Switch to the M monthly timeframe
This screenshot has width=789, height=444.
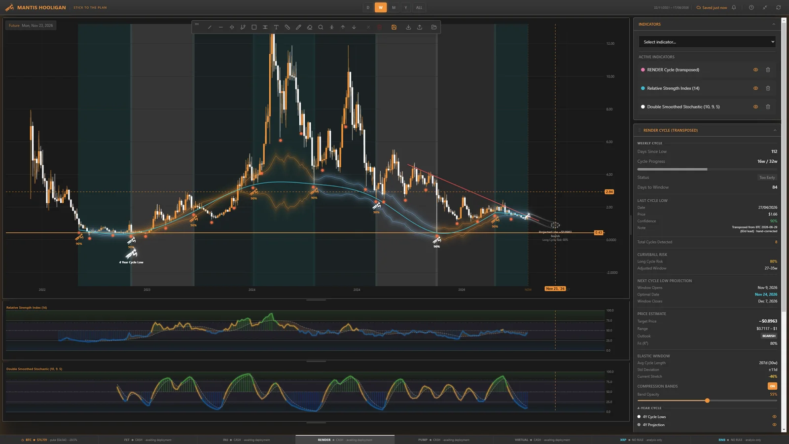coord(394,7)
